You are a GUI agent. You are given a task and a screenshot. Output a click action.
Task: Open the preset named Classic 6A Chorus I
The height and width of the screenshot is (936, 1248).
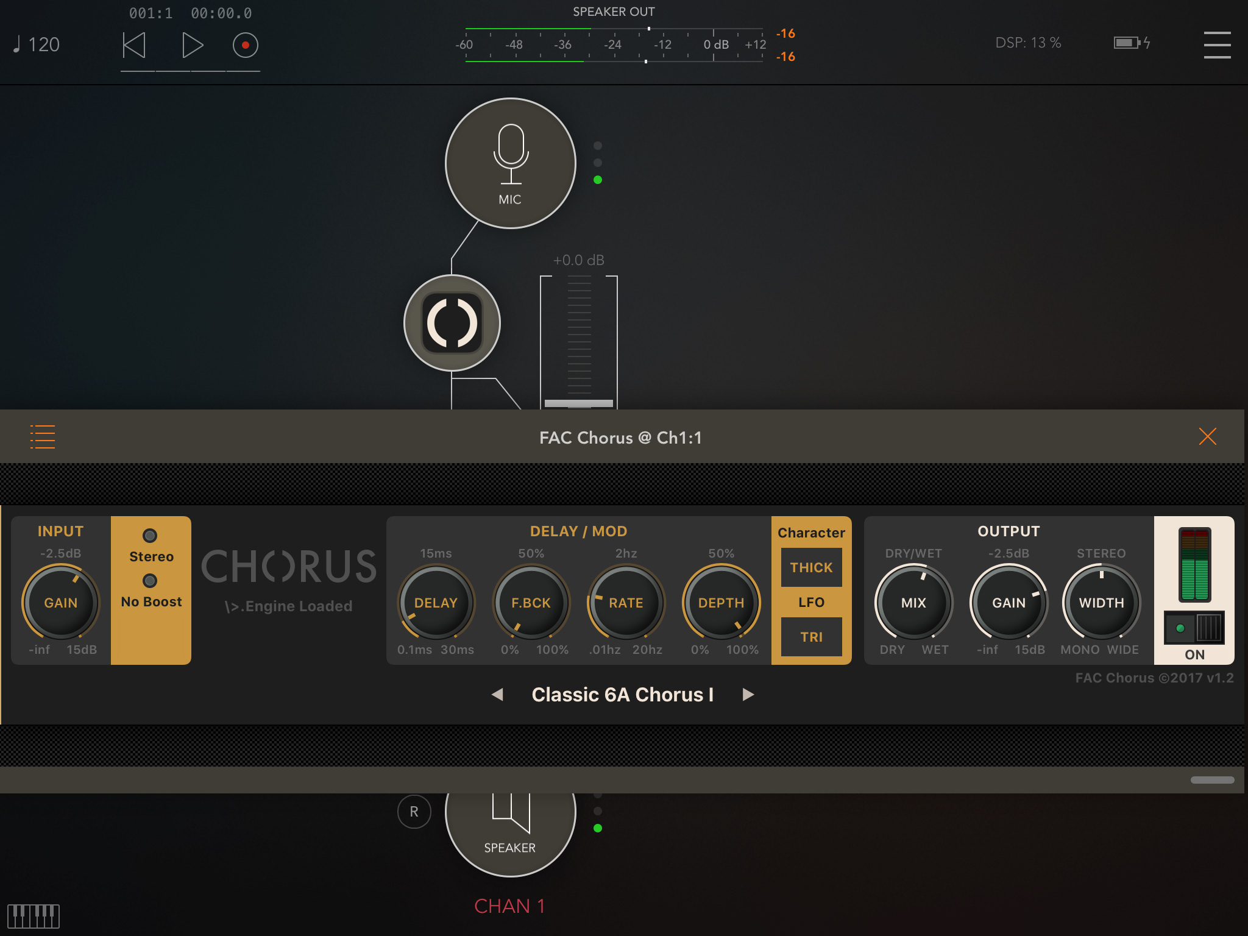coord(623,694)
